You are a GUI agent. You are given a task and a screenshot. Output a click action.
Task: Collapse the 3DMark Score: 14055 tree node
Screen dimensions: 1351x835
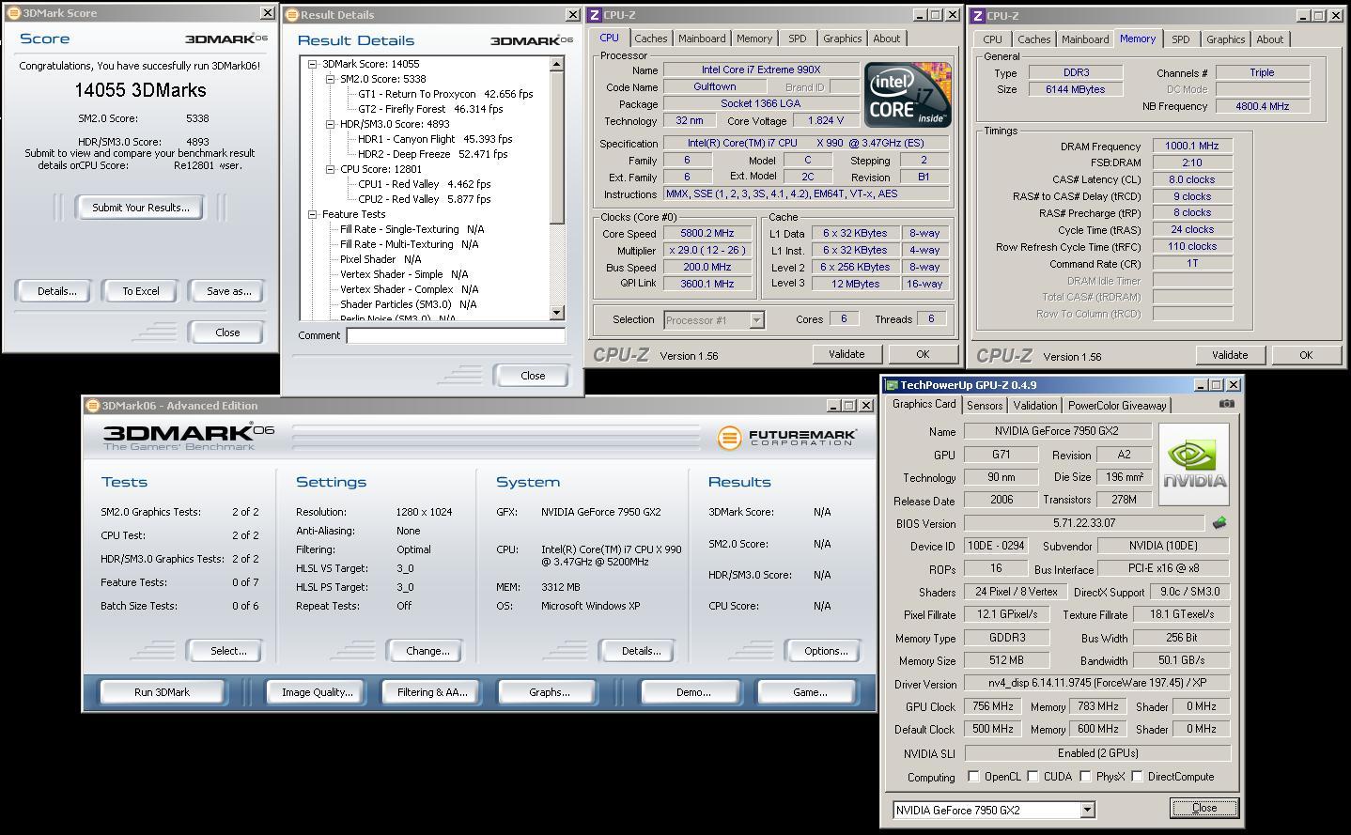(313, 64)
